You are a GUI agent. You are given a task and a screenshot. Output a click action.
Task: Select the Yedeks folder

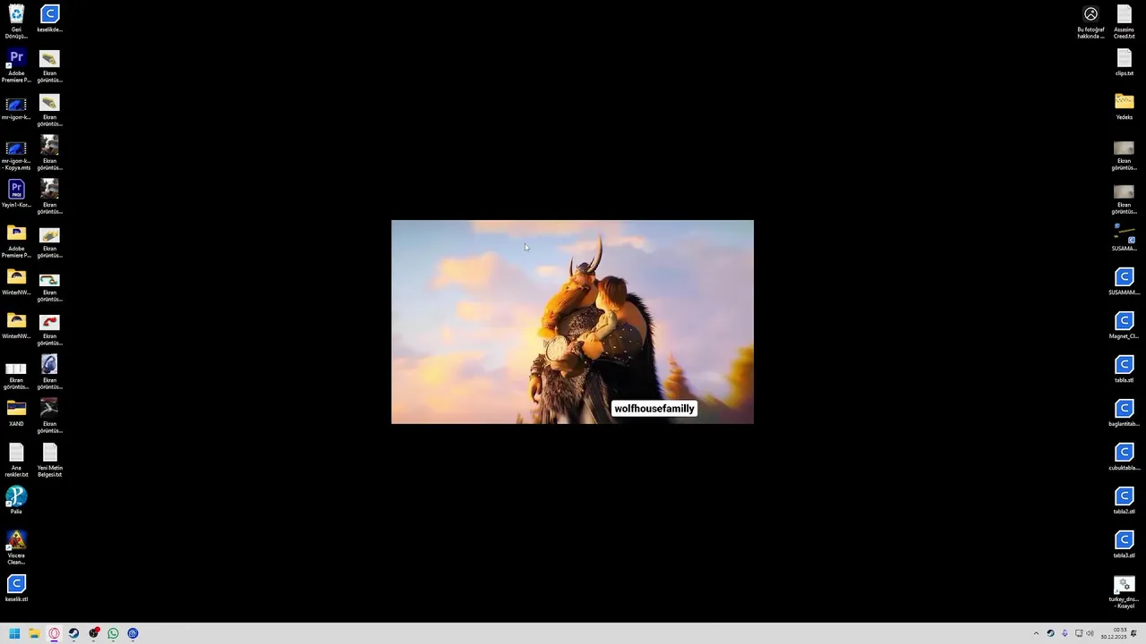click(x=1124, y=106)
